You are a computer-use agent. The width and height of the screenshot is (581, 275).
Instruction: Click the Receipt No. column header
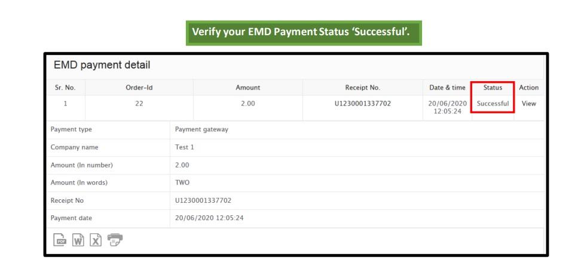pyautogui.click(x=362, y=88)
